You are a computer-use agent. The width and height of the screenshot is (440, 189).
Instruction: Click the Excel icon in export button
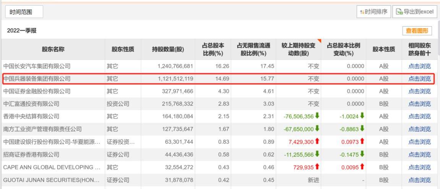click(x=399, y=12)
